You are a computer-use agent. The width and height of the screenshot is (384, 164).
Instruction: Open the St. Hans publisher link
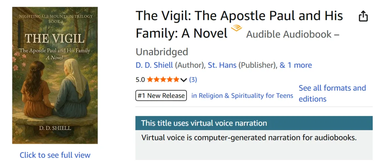[222, 65]
